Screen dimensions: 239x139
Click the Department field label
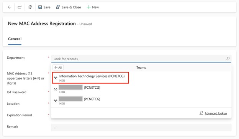[16, 58]
